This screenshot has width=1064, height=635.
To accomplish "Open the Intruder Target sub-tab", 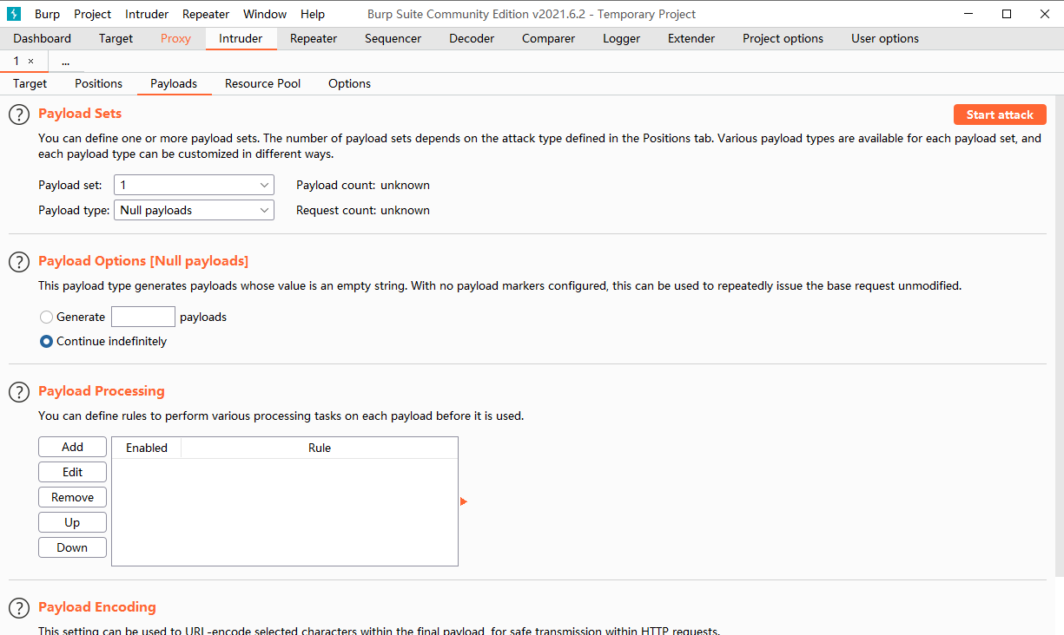I will click(x=30, y=83).
